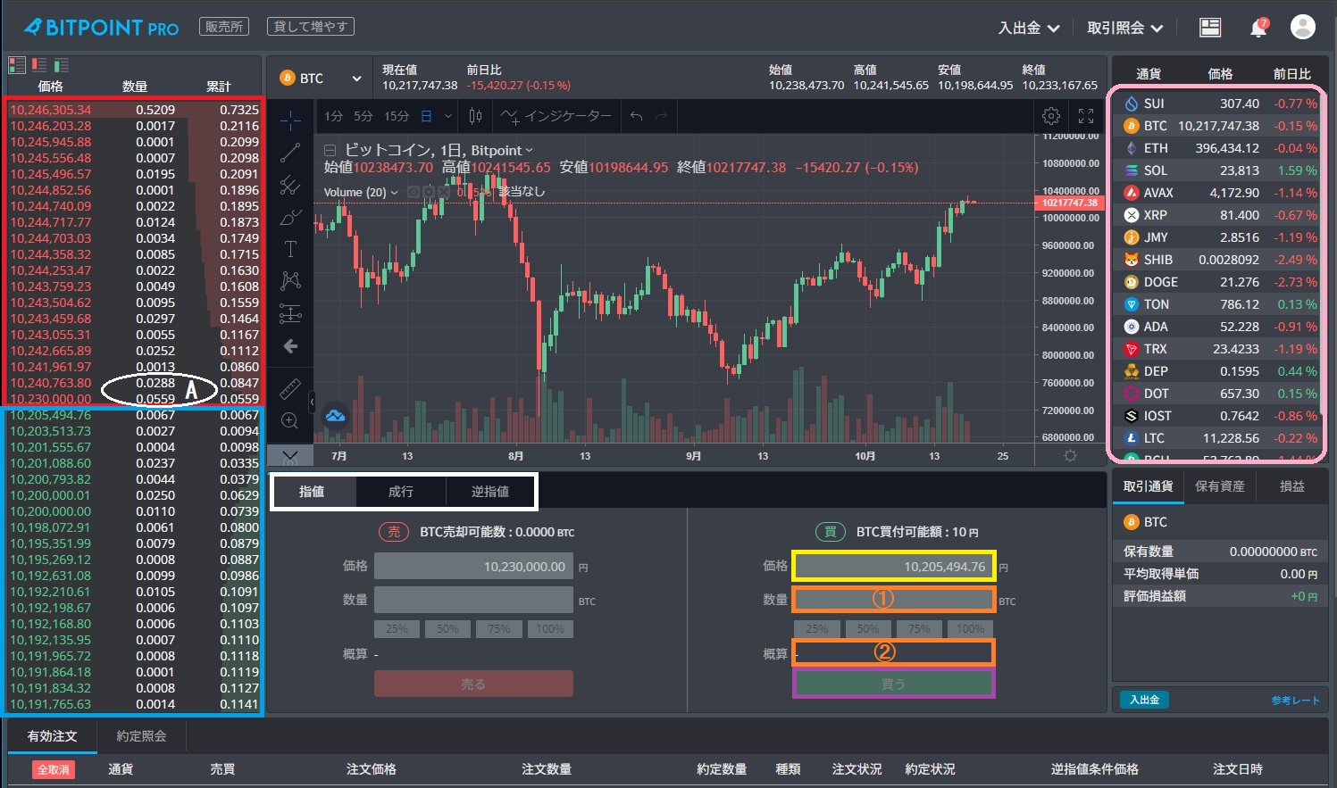This screenshot has width=1337, height=788.
Task: Switch to the 逆指値 stop order tab
Action: (x=490, y=492)
